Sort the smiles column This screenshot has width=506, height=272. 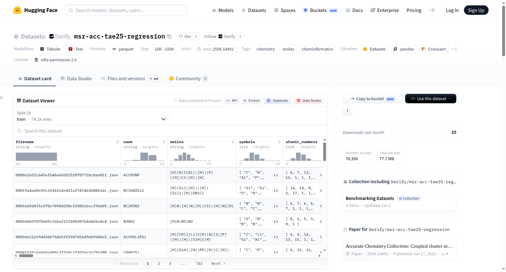click(x=233, y=142)
